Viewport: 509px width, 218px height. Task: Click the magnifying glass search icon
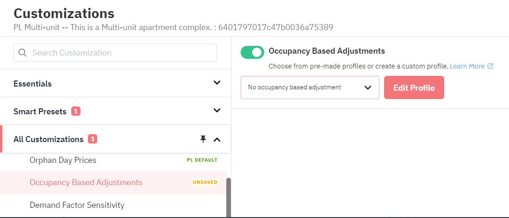coord(22,53)
